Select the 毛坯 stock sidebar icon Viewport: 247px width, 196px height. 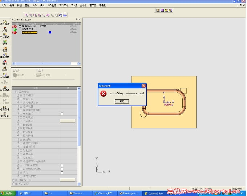pyautogui.click(x=5, y=49)
